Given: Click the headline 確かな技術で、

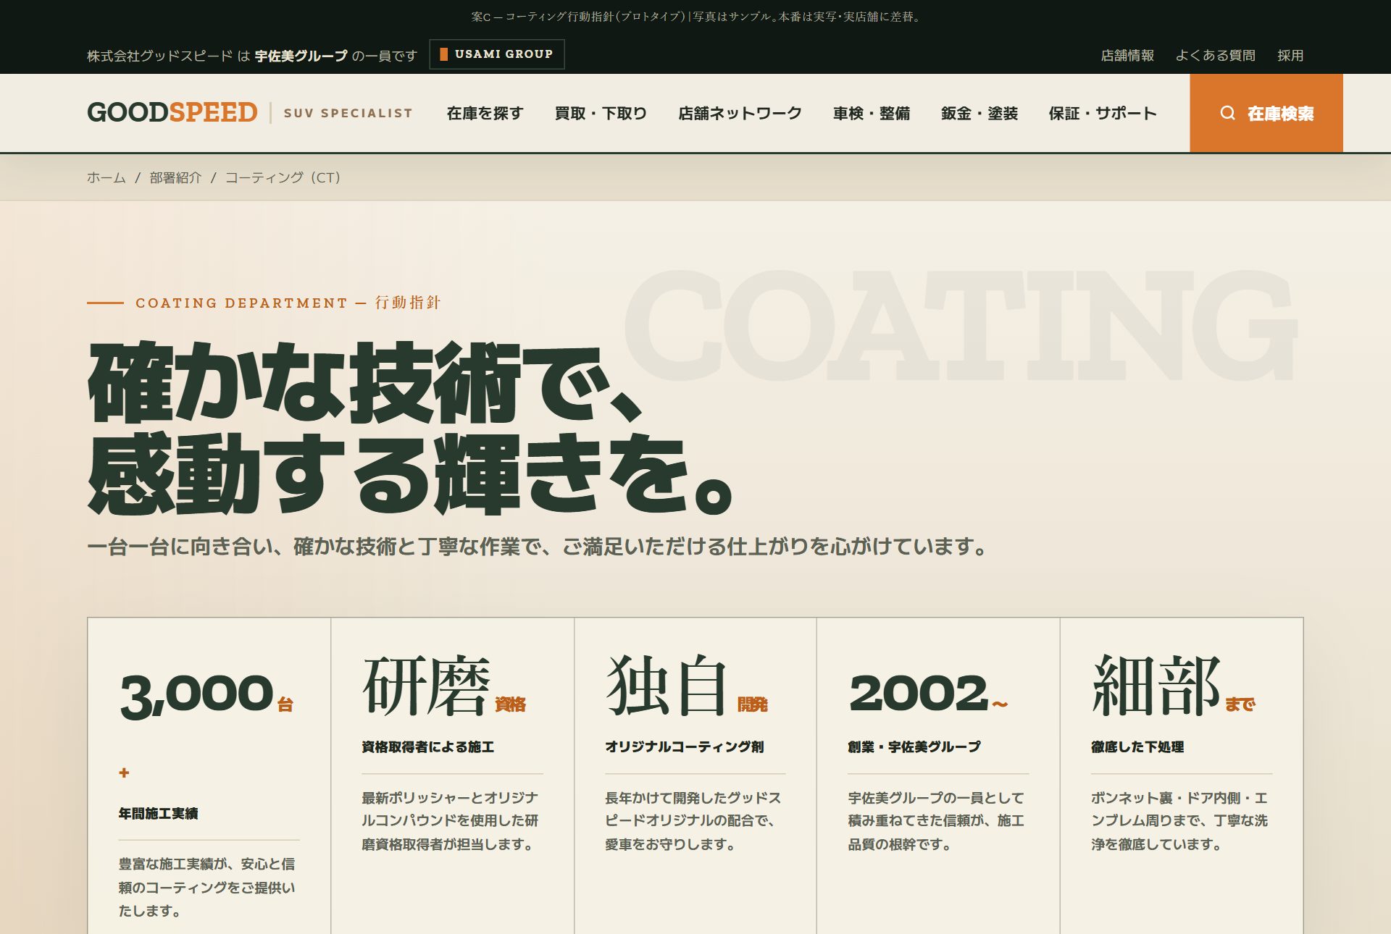Looking at the screenshot, I should [366, 382].
